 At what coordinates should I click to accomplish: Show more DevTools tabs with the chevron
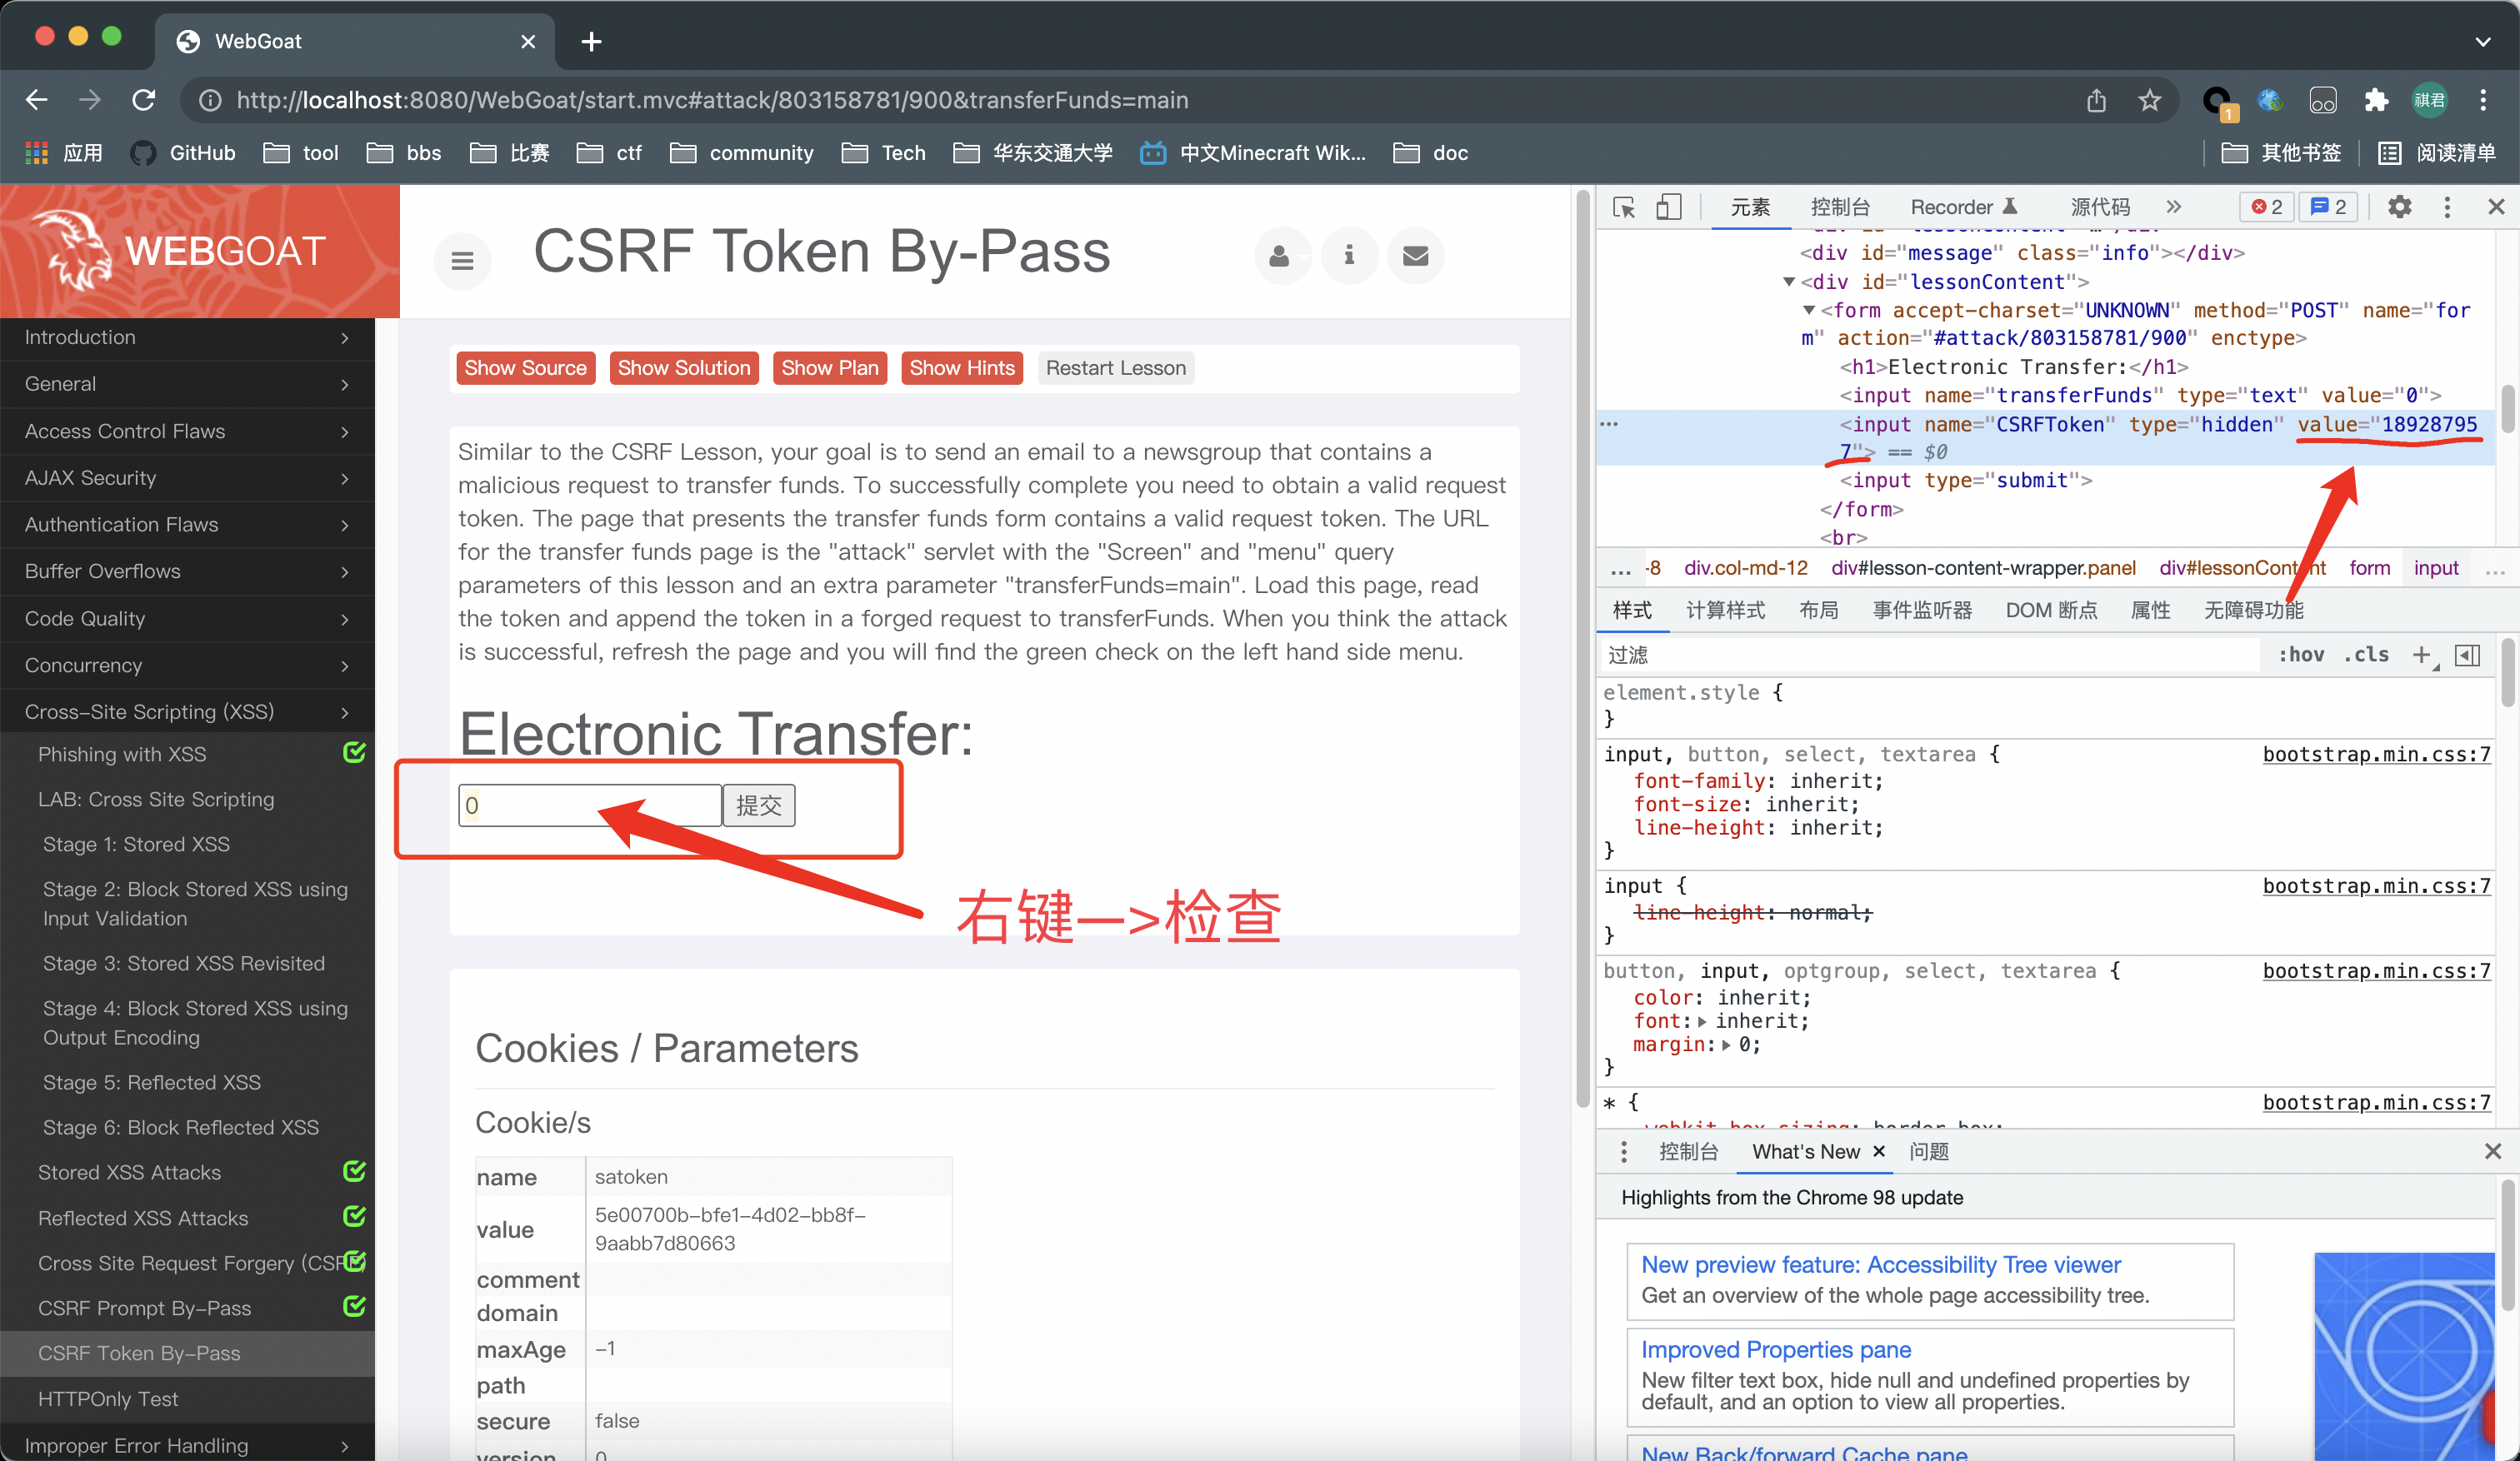pyautogui.click(x=2174, y=207)
